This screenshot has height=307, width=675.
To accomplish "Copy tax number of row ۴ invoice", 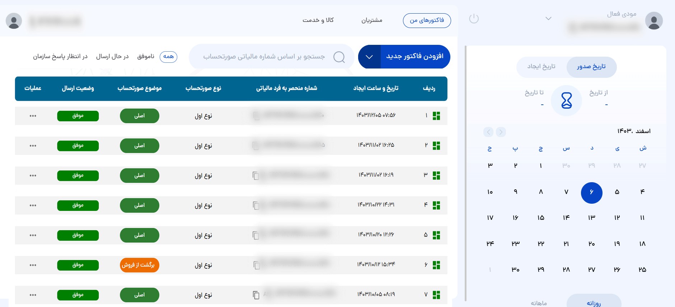I will (x=256, y=206).
